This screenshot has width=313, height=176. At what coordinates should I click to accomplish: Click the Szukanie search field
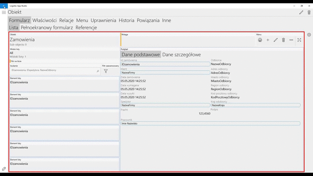[x=55, y=71]
